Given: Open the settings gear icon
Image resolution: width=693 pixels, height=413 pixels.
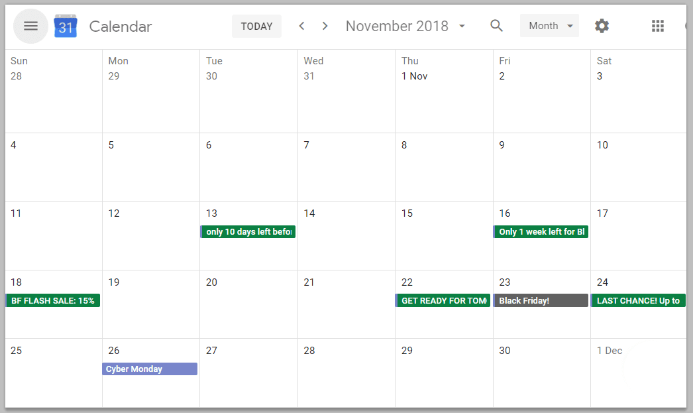Looking at the screenshot, I should coord(602,26).
